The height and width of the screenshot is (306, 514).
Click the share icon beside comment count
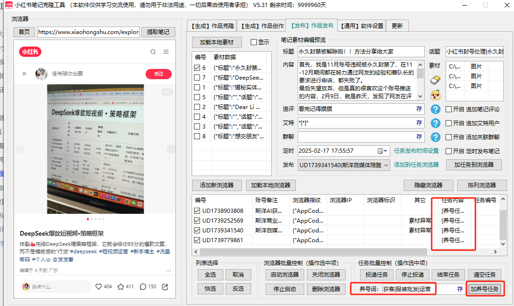pos(166,286)
